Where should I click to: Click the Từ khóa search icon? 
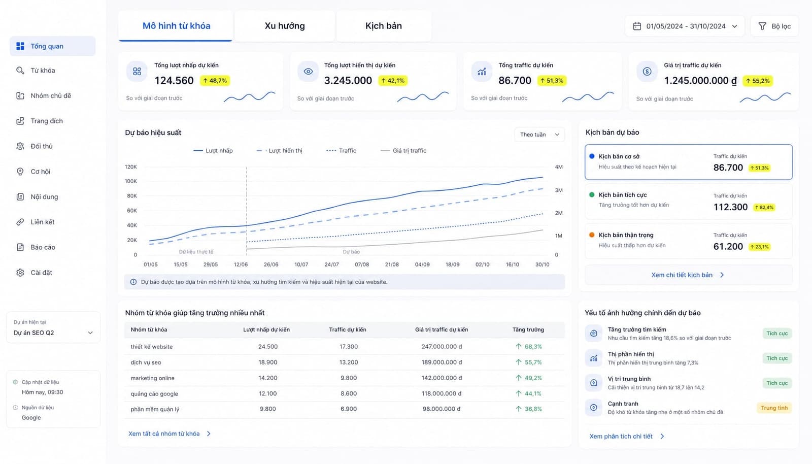point(20,71)
